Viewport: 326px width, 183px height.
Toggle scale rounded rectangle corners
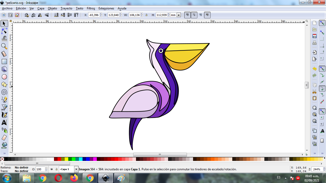point(194,15)
